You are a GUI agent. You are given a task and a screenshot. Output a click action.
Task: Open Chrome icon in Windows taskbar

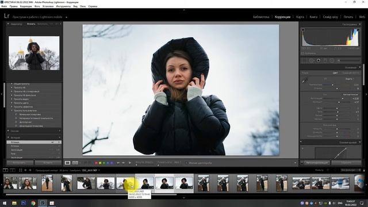33,203
